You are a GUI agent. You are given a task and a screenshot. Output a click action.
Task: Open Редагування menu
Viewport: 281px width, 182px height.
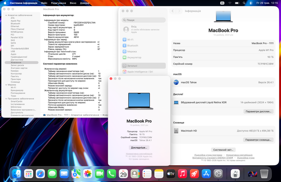pos(58,3)
